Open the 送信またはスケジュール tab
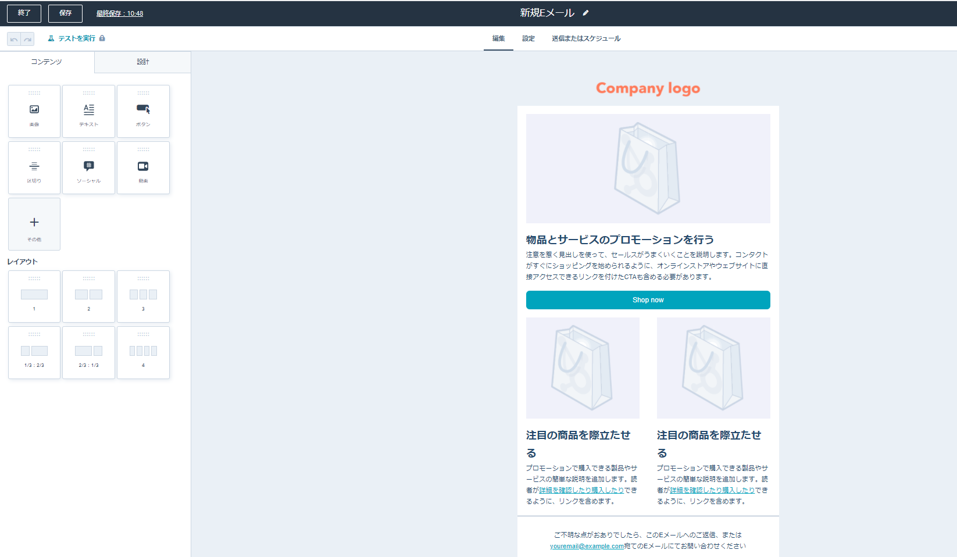Image resolution: width=957 pixels, height=557 pixels. [586, 38]
